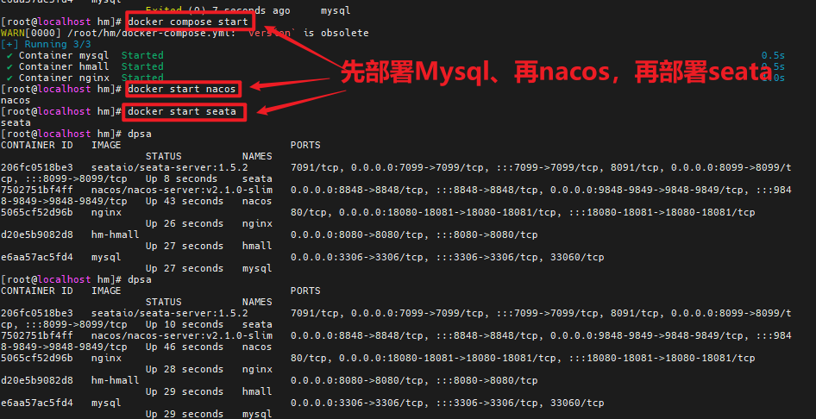Click the 'Up 26 seconds' nginx status

coord(184,223)
